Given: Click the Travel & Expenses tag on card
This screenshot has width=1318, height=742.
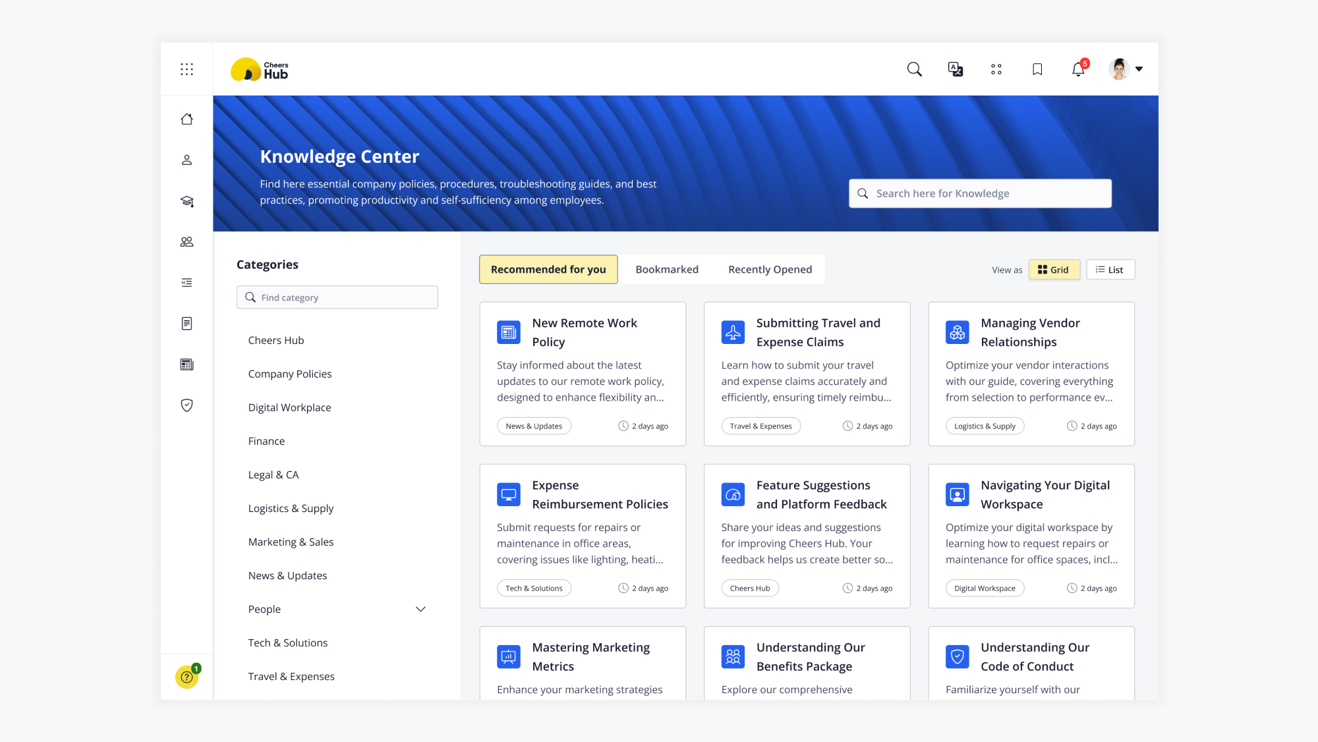Looking at the screenshot, I should (x=760, y=426).
